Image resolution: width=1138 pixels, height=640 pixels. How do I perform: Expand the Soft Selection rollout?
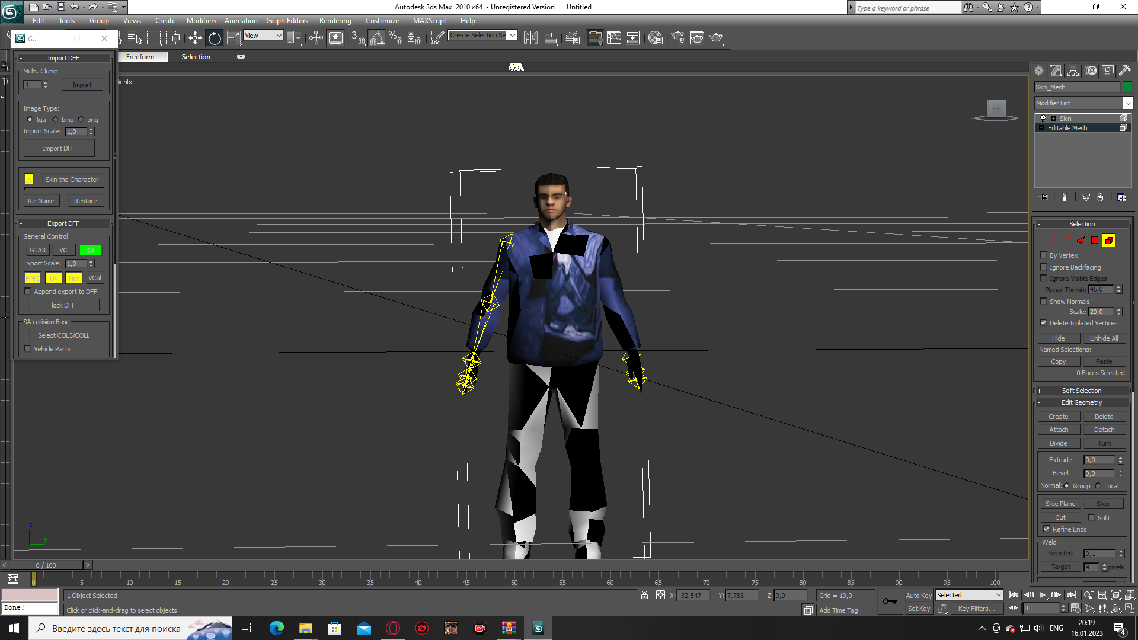pyautogui.click(x=1081, y=391)
